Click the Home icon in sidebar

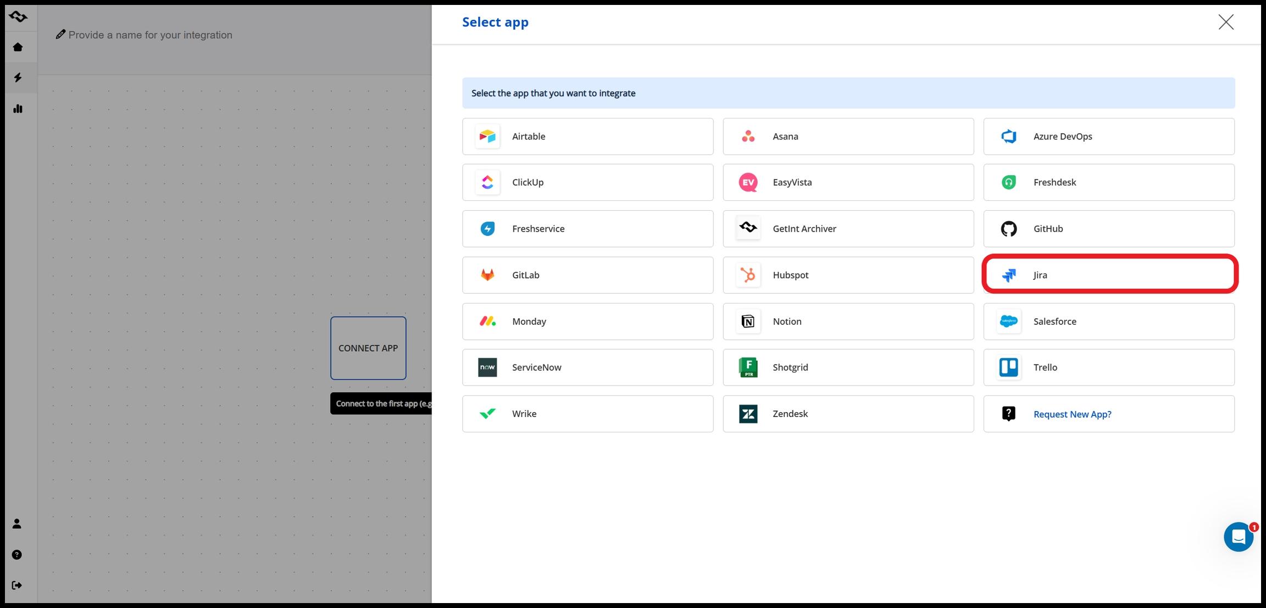coord(18,47)
